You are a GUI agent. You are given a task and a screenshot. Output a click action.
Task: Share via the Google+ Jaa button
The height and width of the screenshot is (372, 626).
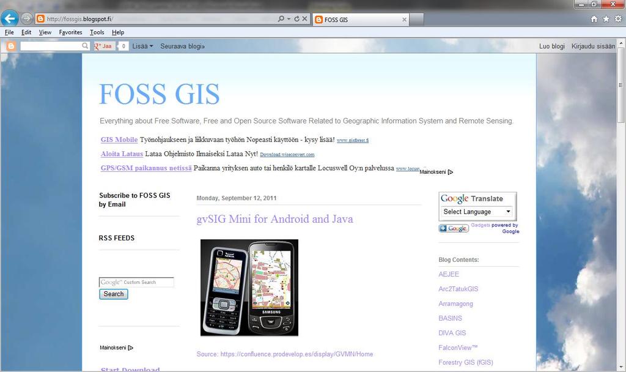coord(103,46)
